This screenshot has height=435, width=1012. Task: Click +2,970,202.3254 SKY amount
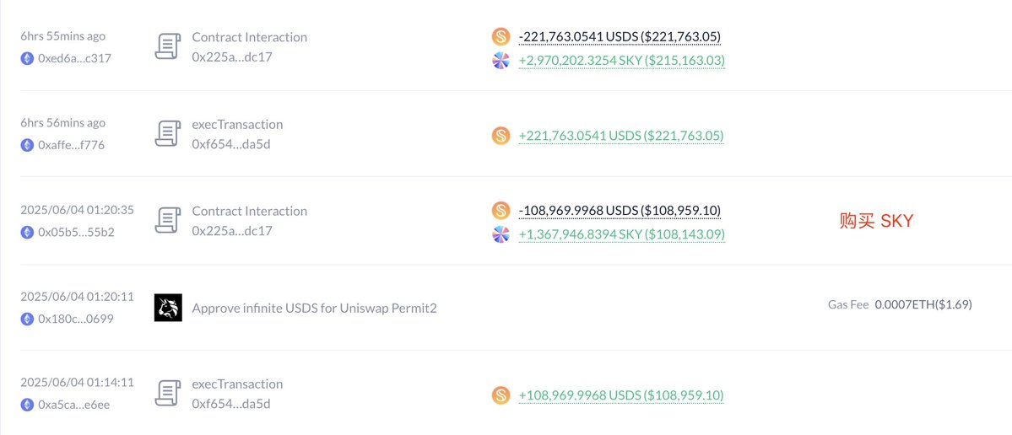coord(622,61)
